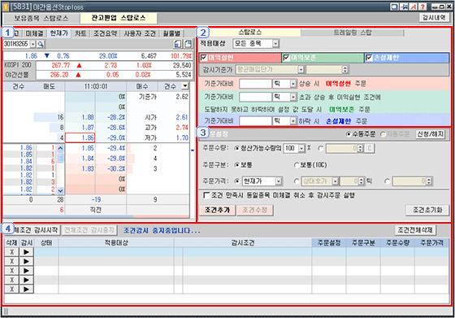
Task: Click the 신청/해지 button
Action: coord(431,134)
